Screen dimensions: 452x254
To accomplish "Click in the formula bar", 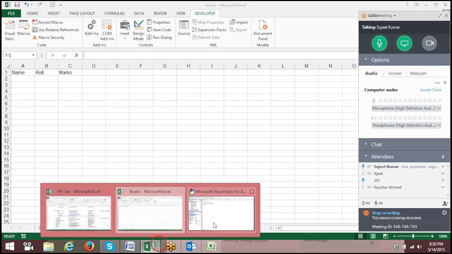I will click(221, 55).
